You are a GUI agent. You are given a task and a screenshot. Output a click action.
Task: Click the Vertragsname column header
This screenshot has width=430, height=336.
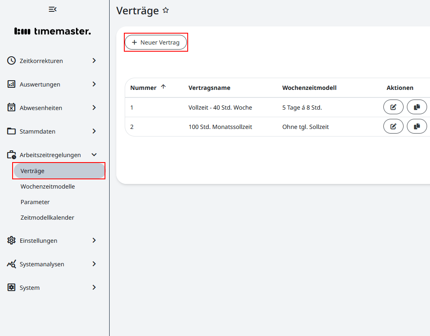209,88
